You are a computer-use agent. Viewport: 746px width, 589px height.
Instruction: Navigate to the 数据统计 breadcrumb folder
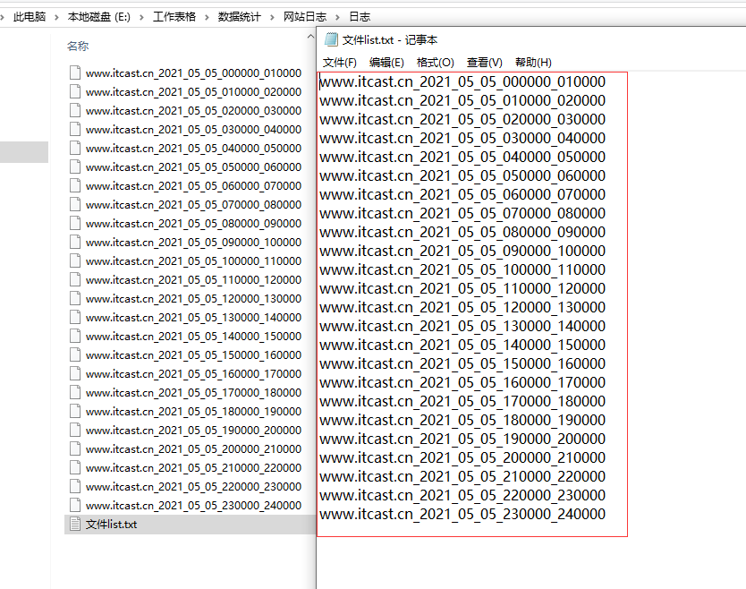tap(240, 17)
